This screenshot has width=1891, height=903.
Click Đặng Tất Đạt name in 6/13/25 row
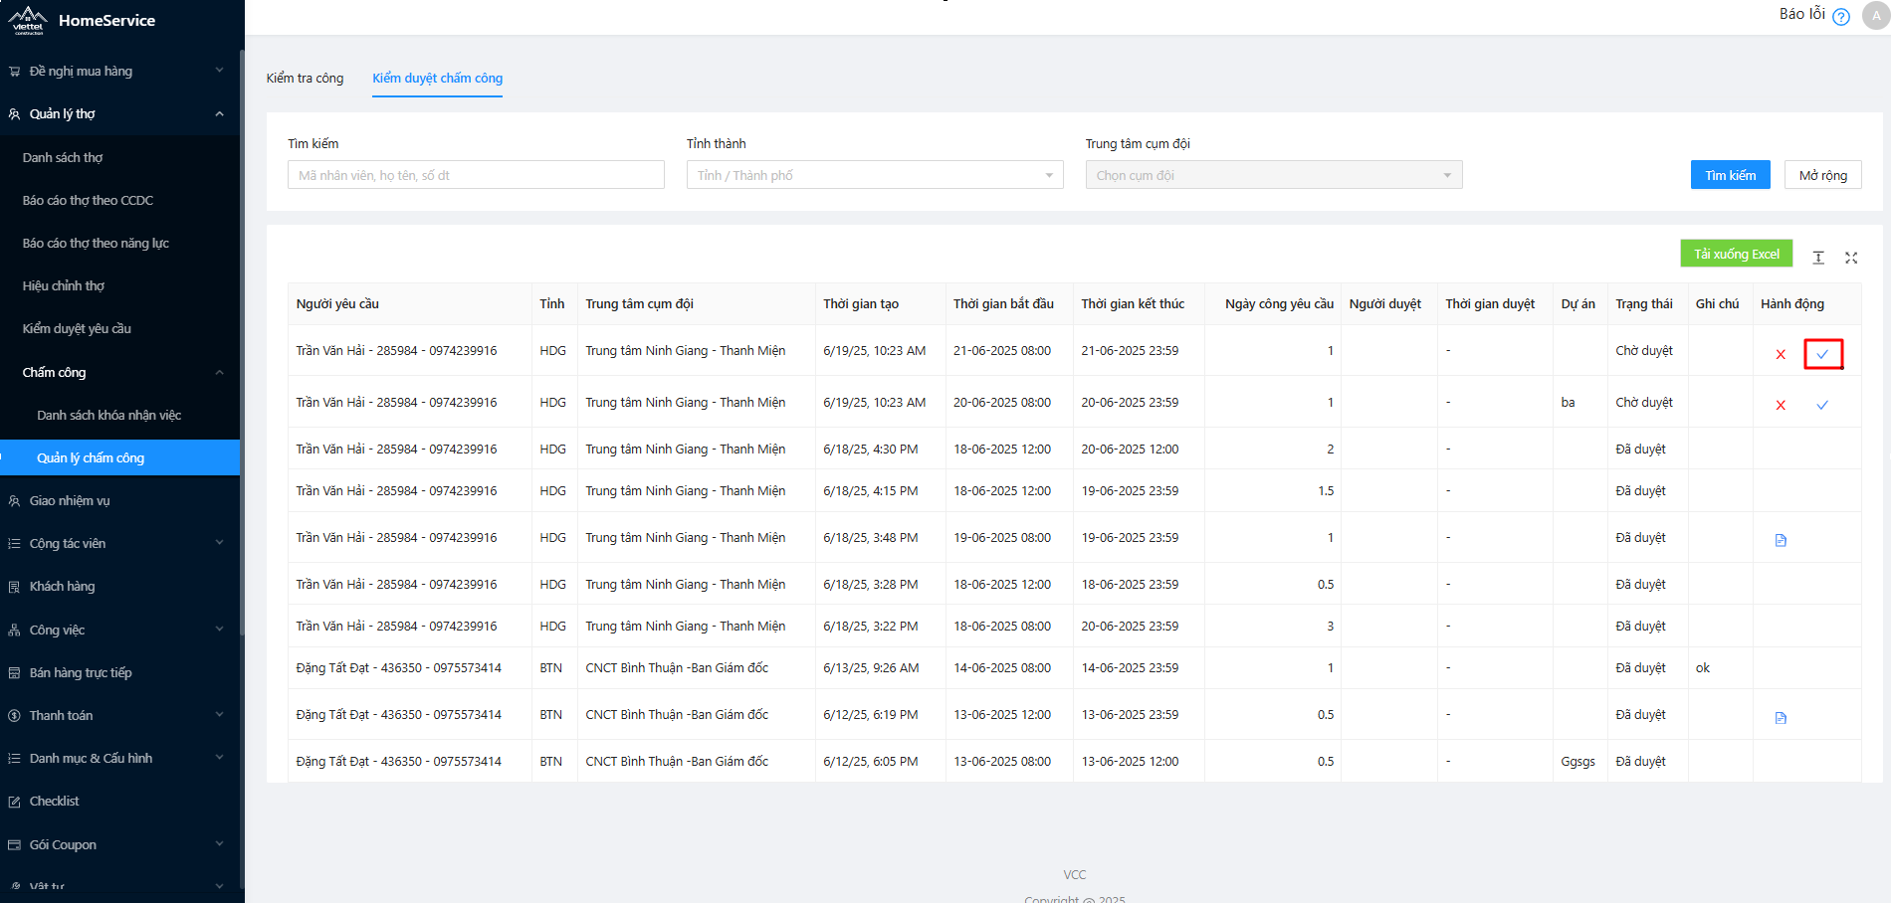coord(398,667)
